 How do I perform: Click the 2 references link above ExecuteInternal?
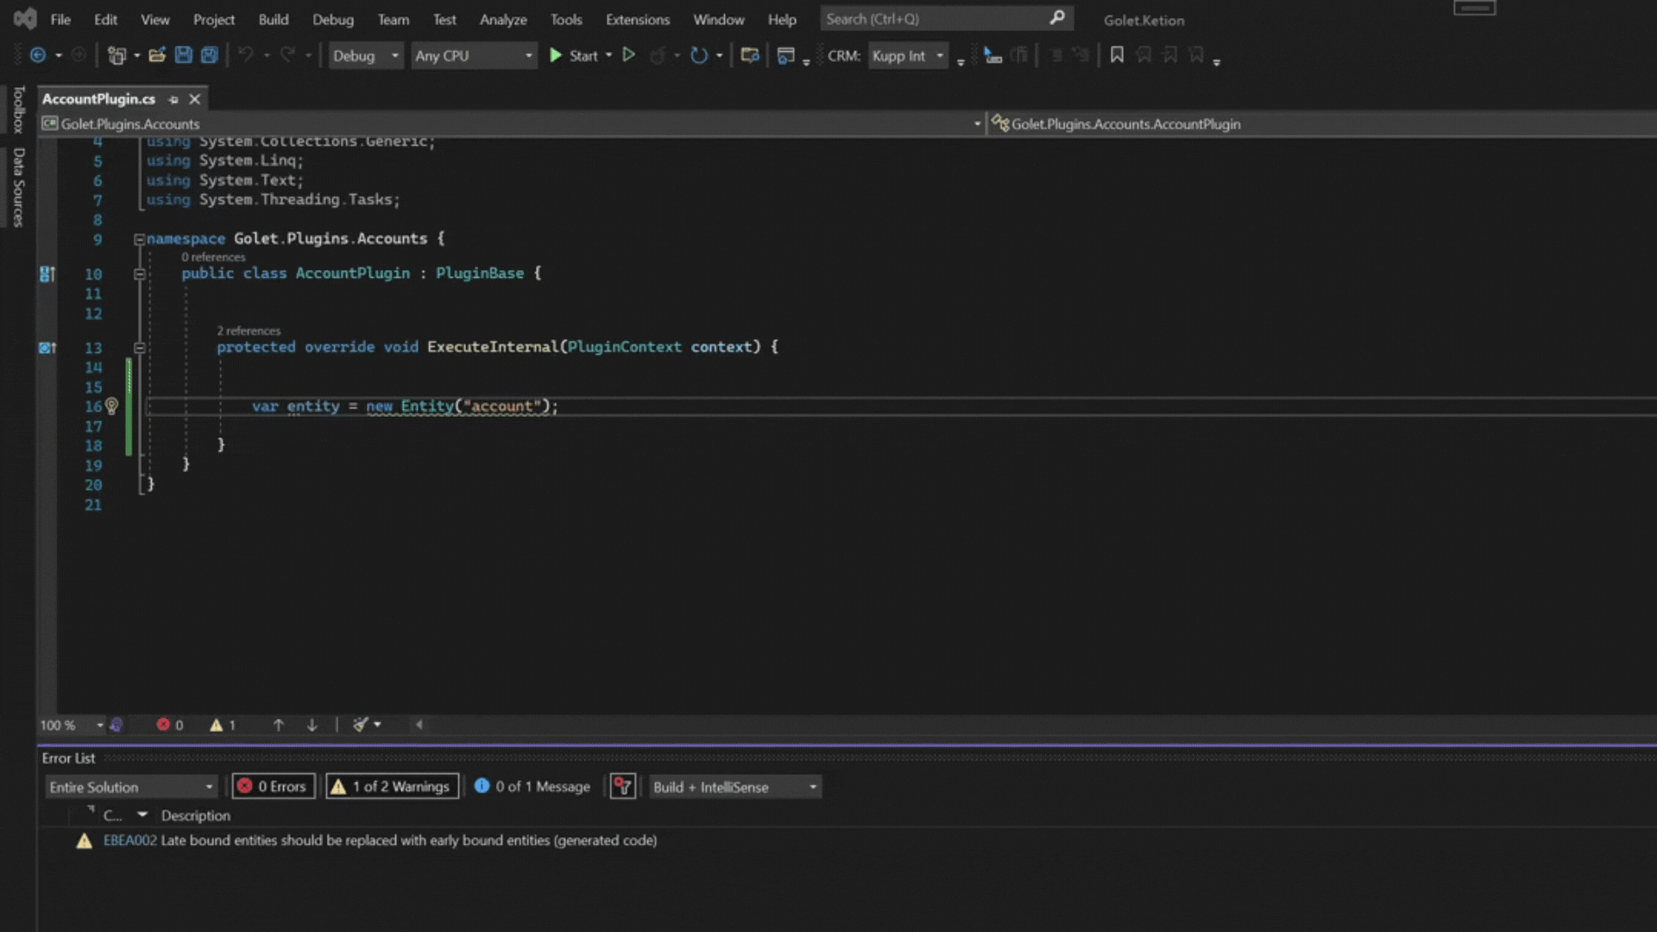point(249,331)
